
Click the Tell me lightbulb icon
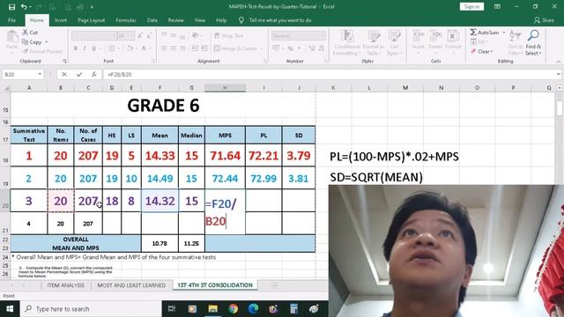pos(241,20)
